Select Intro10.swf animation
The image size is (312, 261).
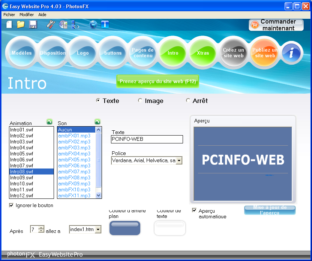click(31, 183)
